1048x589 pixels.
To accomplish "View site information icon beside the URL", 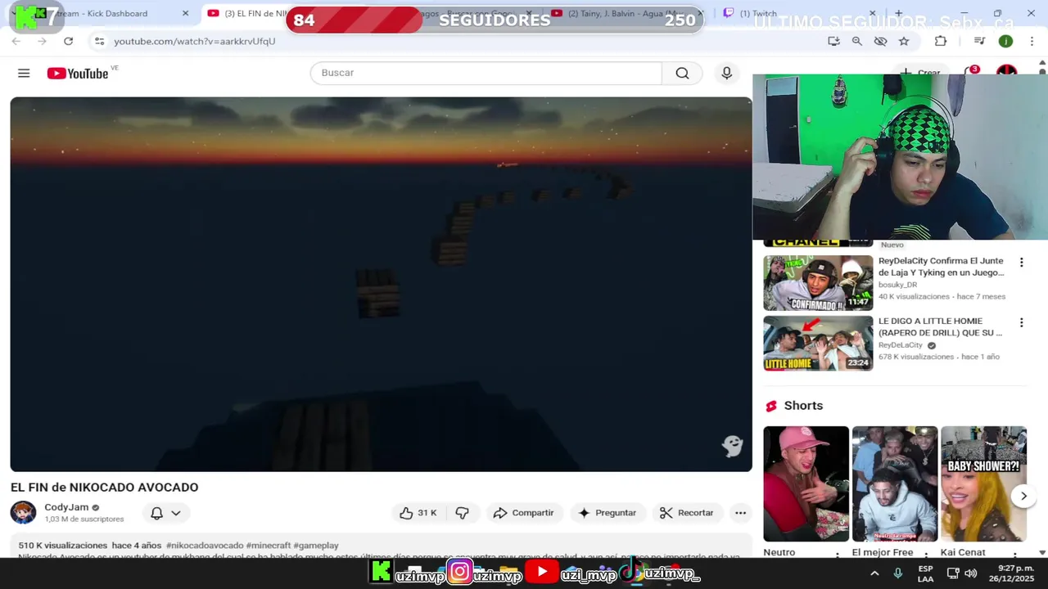I will [x=99, y=41].
